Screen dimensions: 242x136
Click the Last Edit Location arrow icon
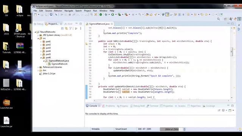[202, 14]
